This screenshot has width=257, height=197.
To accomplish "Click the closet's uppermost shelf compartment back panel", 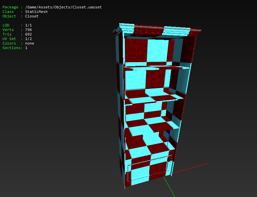I will pyautogui.click(x=150, y=50).
